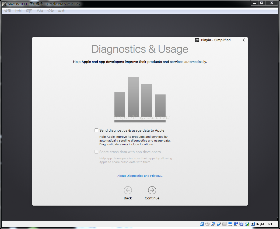Click the optical disc status icon

click(x=207, y=224)
